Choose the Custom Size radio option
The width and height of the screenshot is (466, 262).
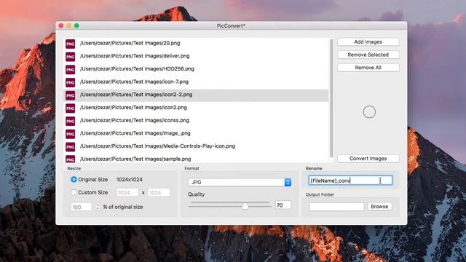[74, 192]
